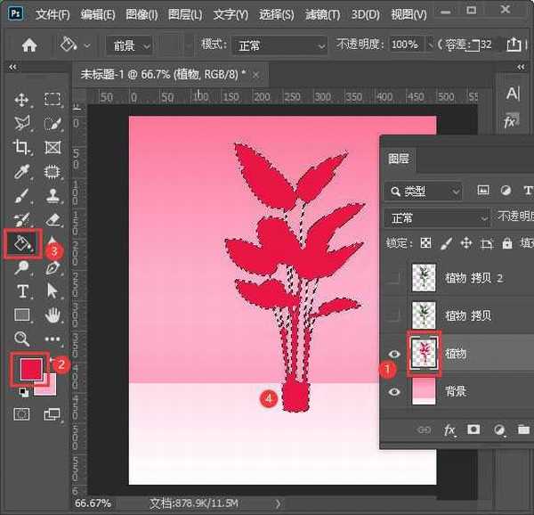Viewport: 534px width, 515px height.
Task: Click the Zoom tool in toolbar
Action: click(22, 339)
